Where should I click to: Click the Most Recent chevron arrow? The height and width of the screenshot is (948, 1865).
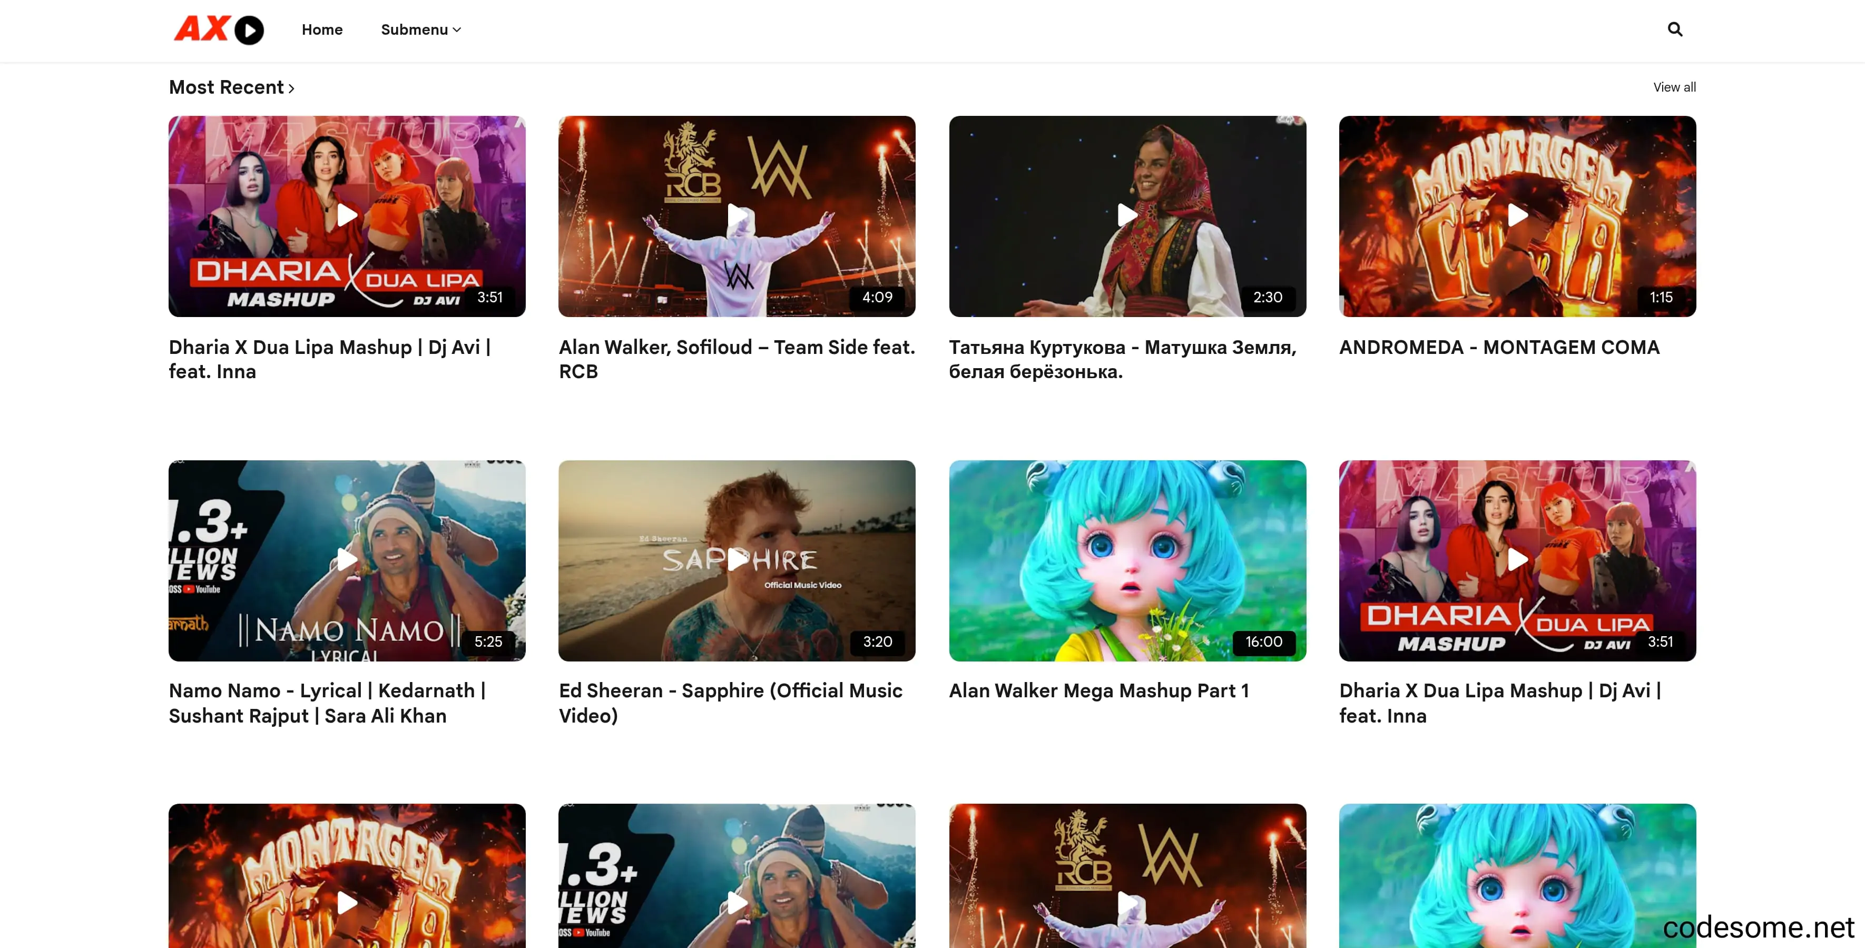(x=292, y=88)
